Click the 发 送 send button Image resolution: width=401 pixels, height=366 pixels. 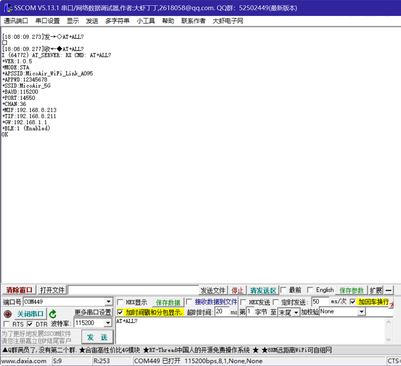coord(97,337)
